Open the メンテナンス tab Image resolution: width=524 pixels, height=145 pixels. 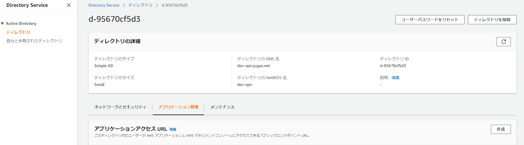point(222,107)
